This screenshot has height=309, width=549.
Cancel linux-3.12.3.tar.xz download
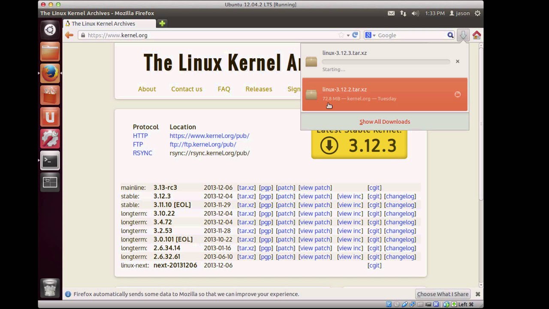click(x=458, y=61)
